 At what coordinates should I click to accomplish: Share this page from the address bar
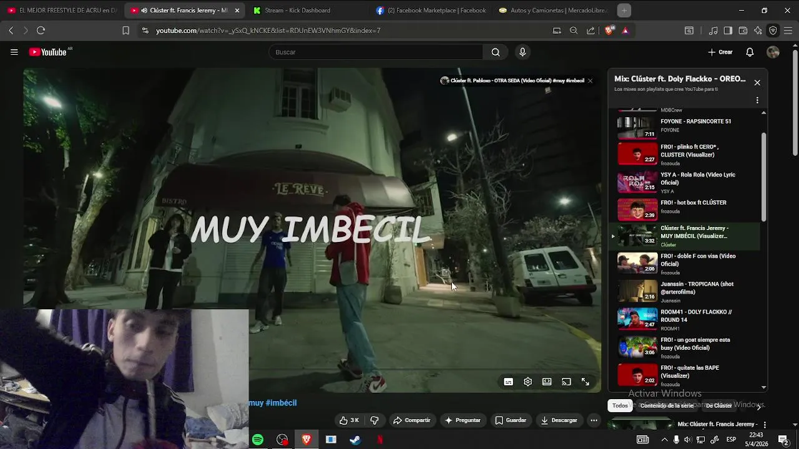591,30
